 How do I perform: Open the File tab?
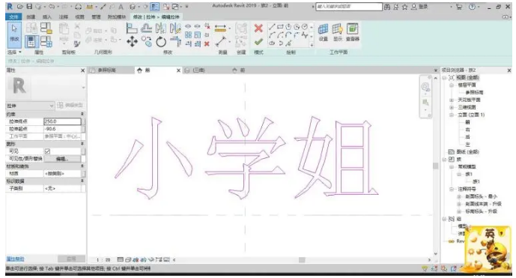(x=13, y=16)
